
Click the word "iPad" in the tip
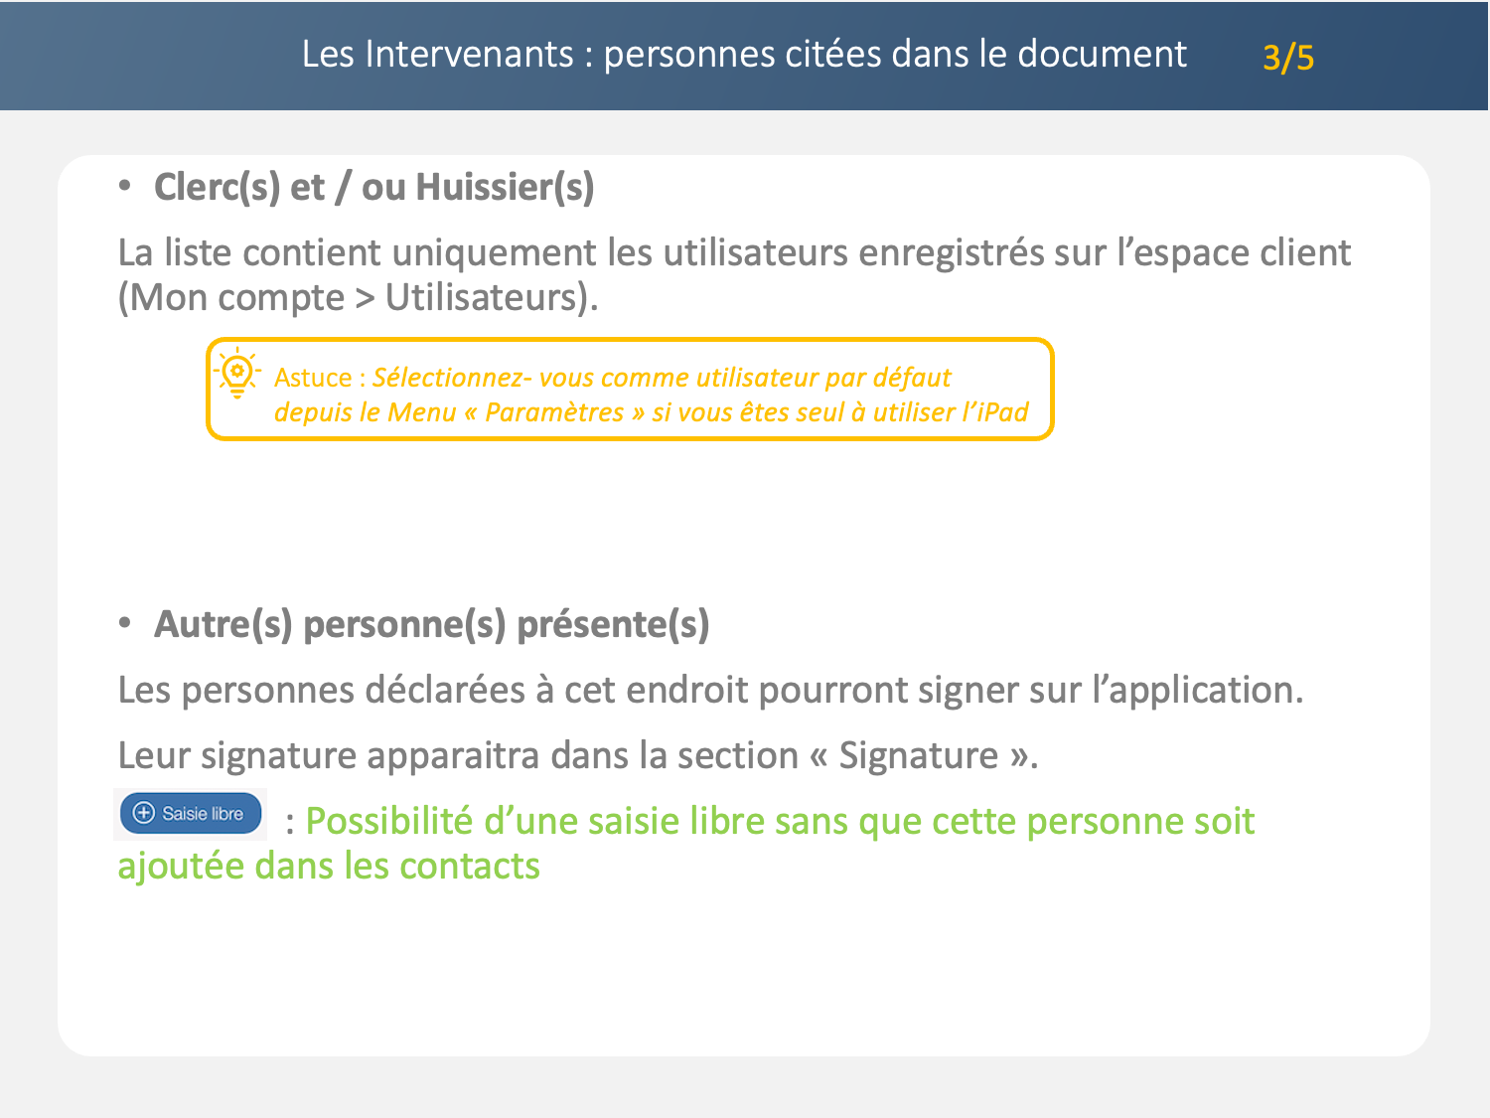coord(1001,412)
